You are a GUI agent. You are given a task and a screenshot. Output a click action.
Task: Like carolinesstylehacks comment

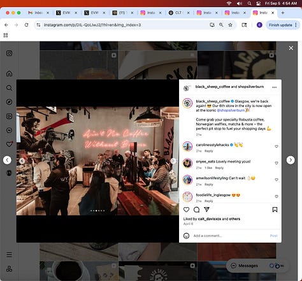click(277, 147)
